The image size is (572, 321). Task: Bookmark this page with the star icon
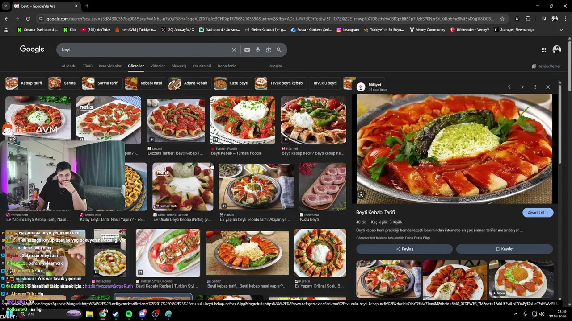[502, 19]
